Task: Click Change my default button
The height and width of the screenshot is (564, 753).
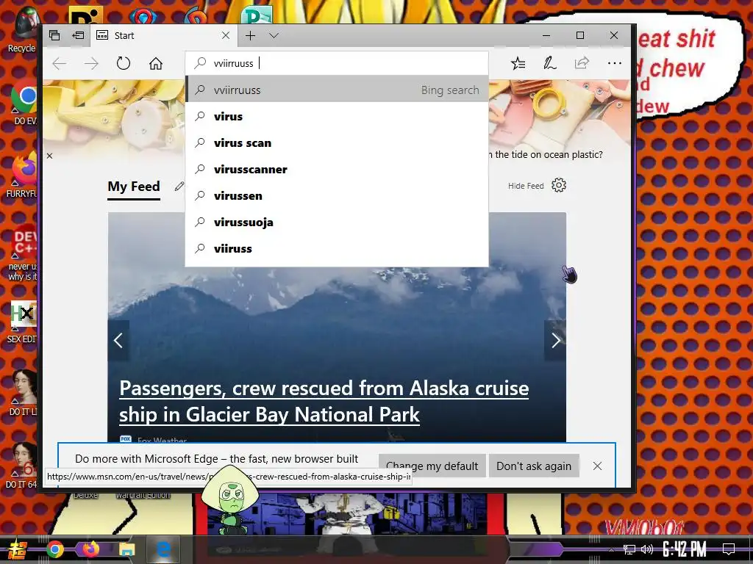Action: 432,466
